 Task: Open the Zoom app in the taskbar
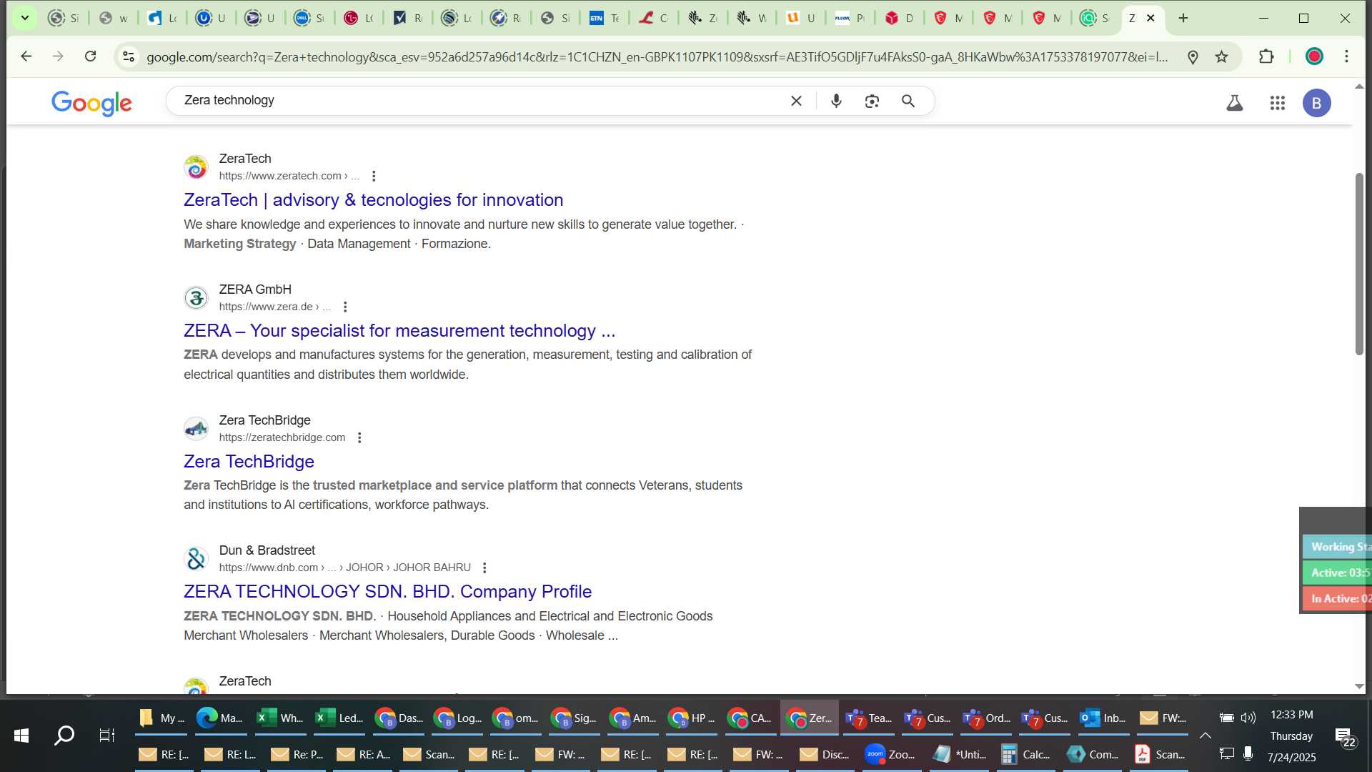(890, 754)
